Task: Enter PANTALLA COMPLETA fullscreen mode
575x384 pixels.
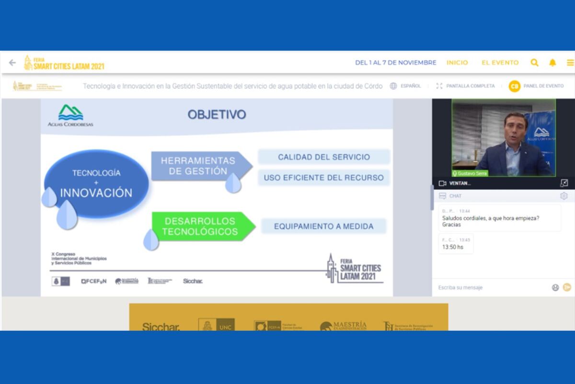Action: [x=471, y=86]
